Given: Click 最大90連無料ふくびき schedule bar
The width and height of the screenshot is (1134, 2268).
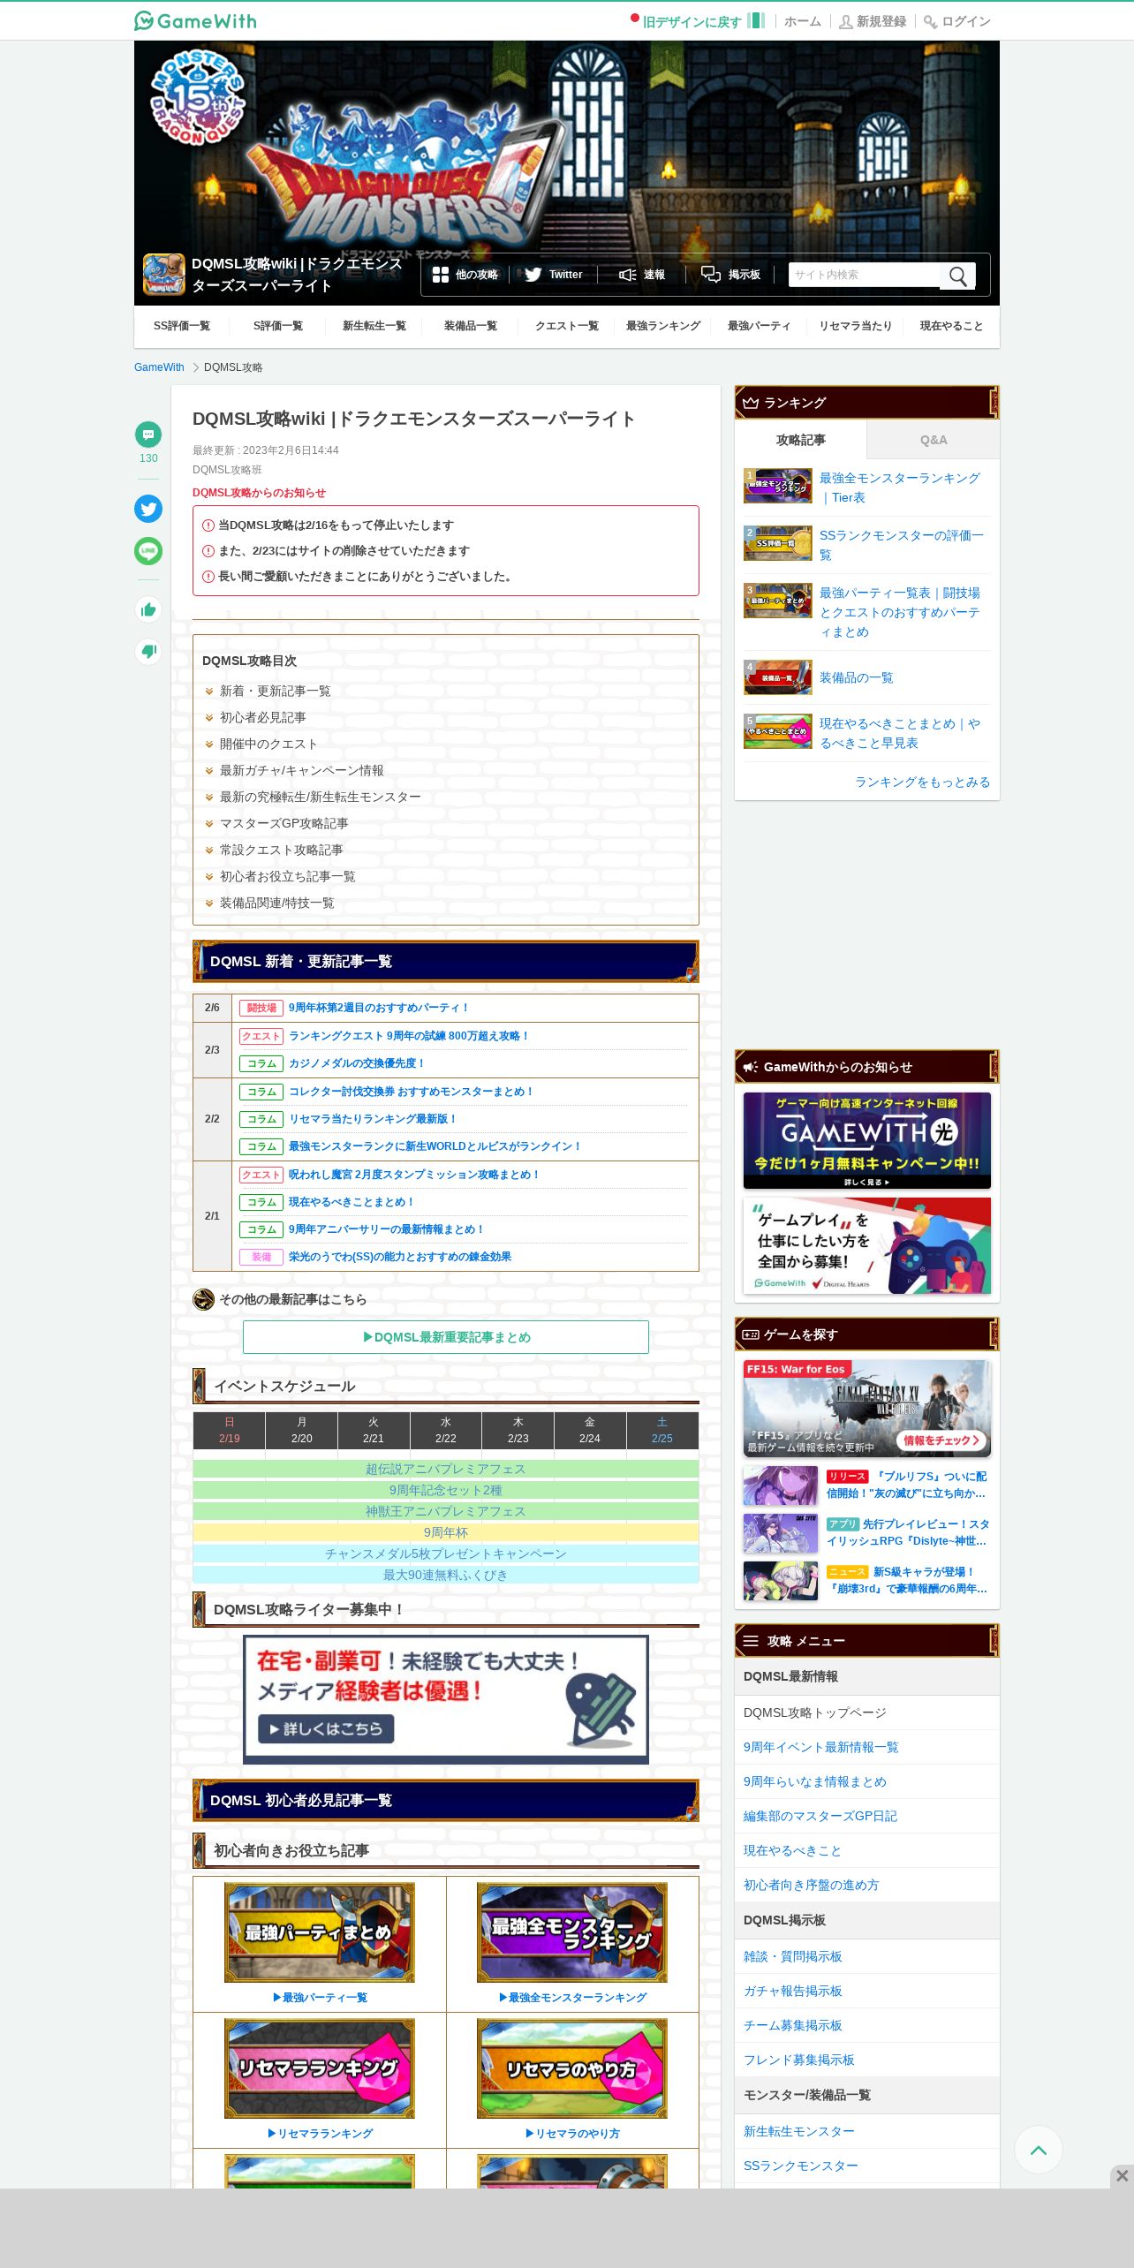Looking at the screenshot, I should (446, 1575).
